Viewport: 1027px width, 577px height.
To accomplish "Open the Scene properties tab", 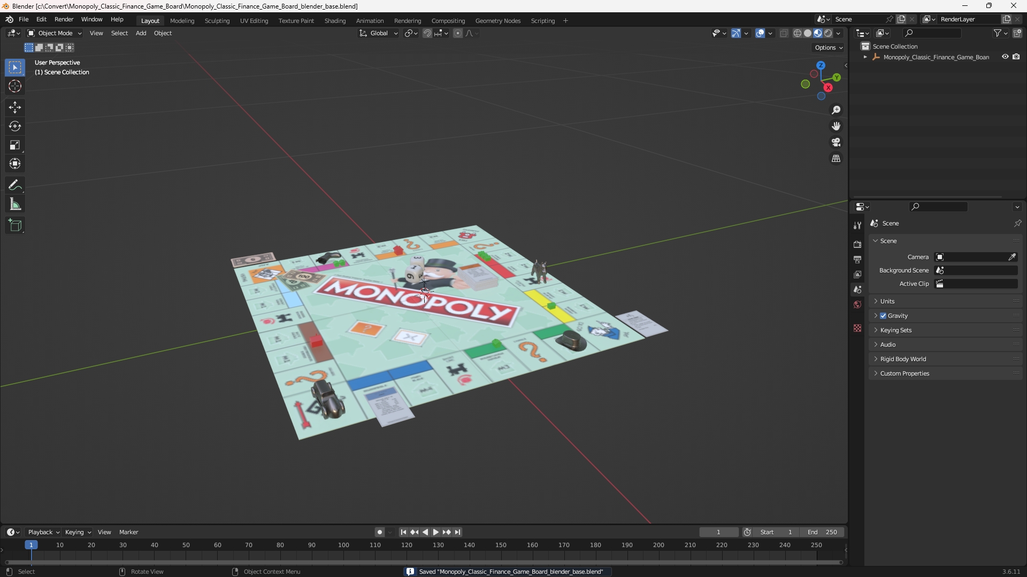I will pos(857,290).
